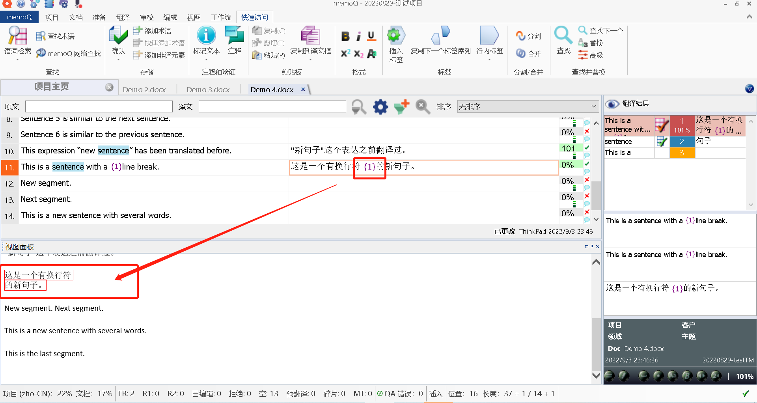This screenshot has height=403, width=757.
Task: Open the 项目 ribbon tab
Action: (x=52, y=17)
